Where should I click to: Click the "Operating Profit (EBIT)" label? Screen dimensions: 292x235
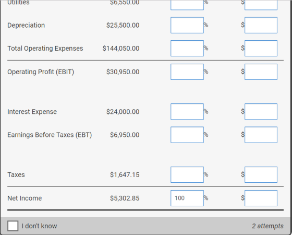pos(41,72)
